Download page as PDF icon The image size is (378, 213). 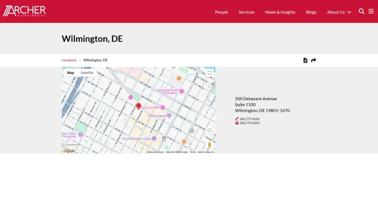click(305, 60)
